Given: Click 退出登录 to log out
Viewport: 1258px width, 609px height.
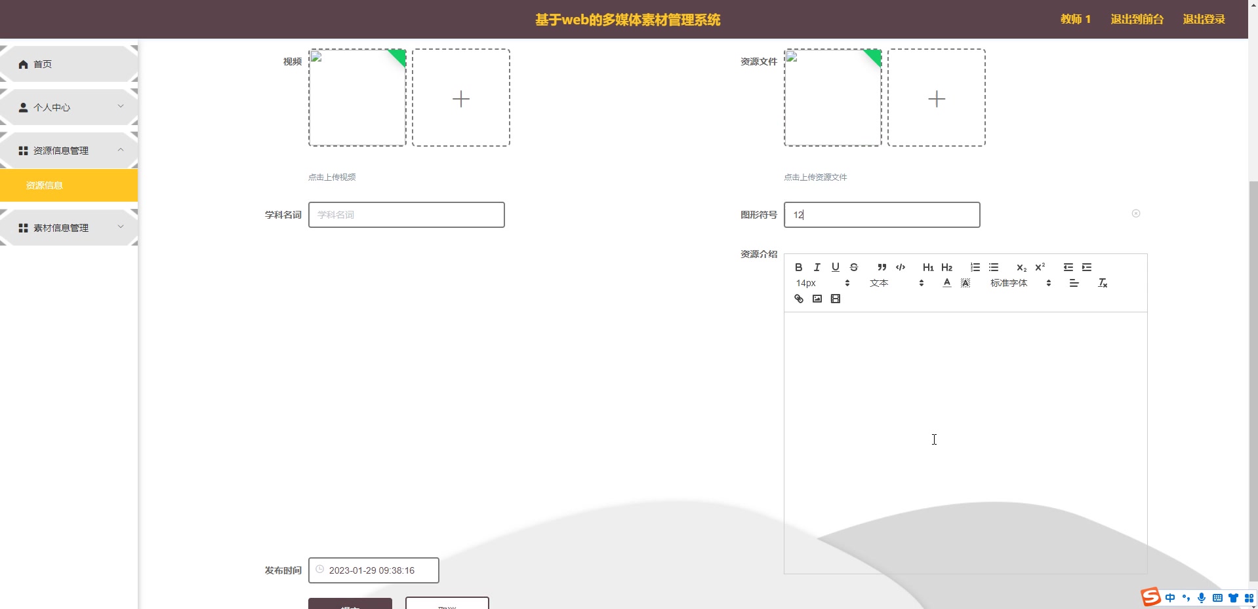Looking at the screenshot, I should click(1203, 19).
